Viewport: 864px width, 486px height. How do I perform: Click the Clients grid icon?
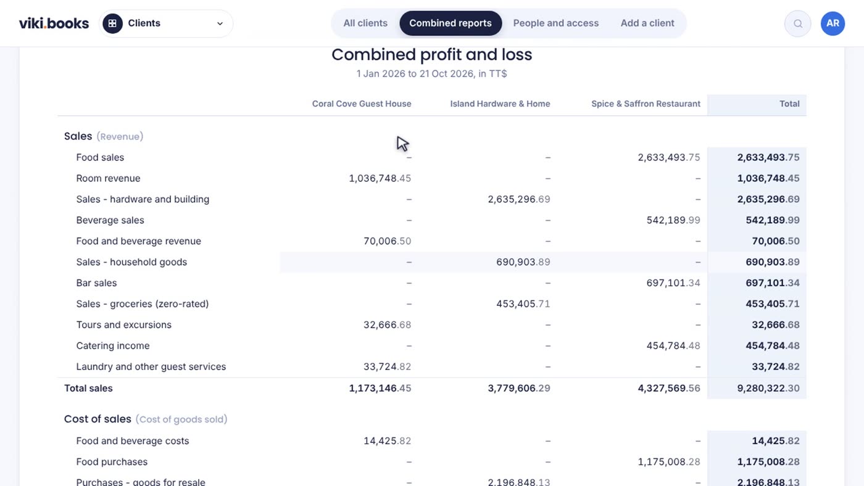point(112,23)
